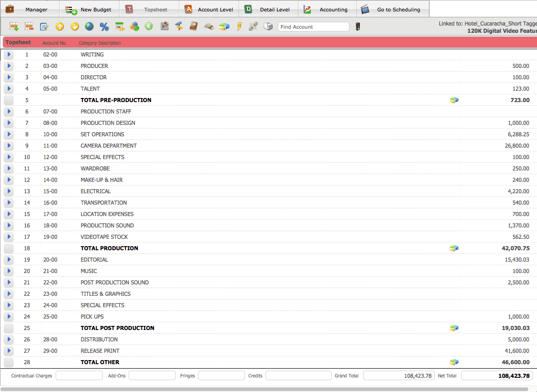Click the yellow move-down arrow icon
This screenshot has width=537, height=392.
[x=75, y=26]
